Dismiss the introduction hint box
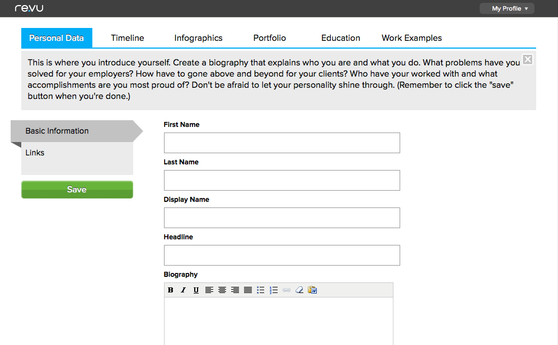 tap(527, 59)
